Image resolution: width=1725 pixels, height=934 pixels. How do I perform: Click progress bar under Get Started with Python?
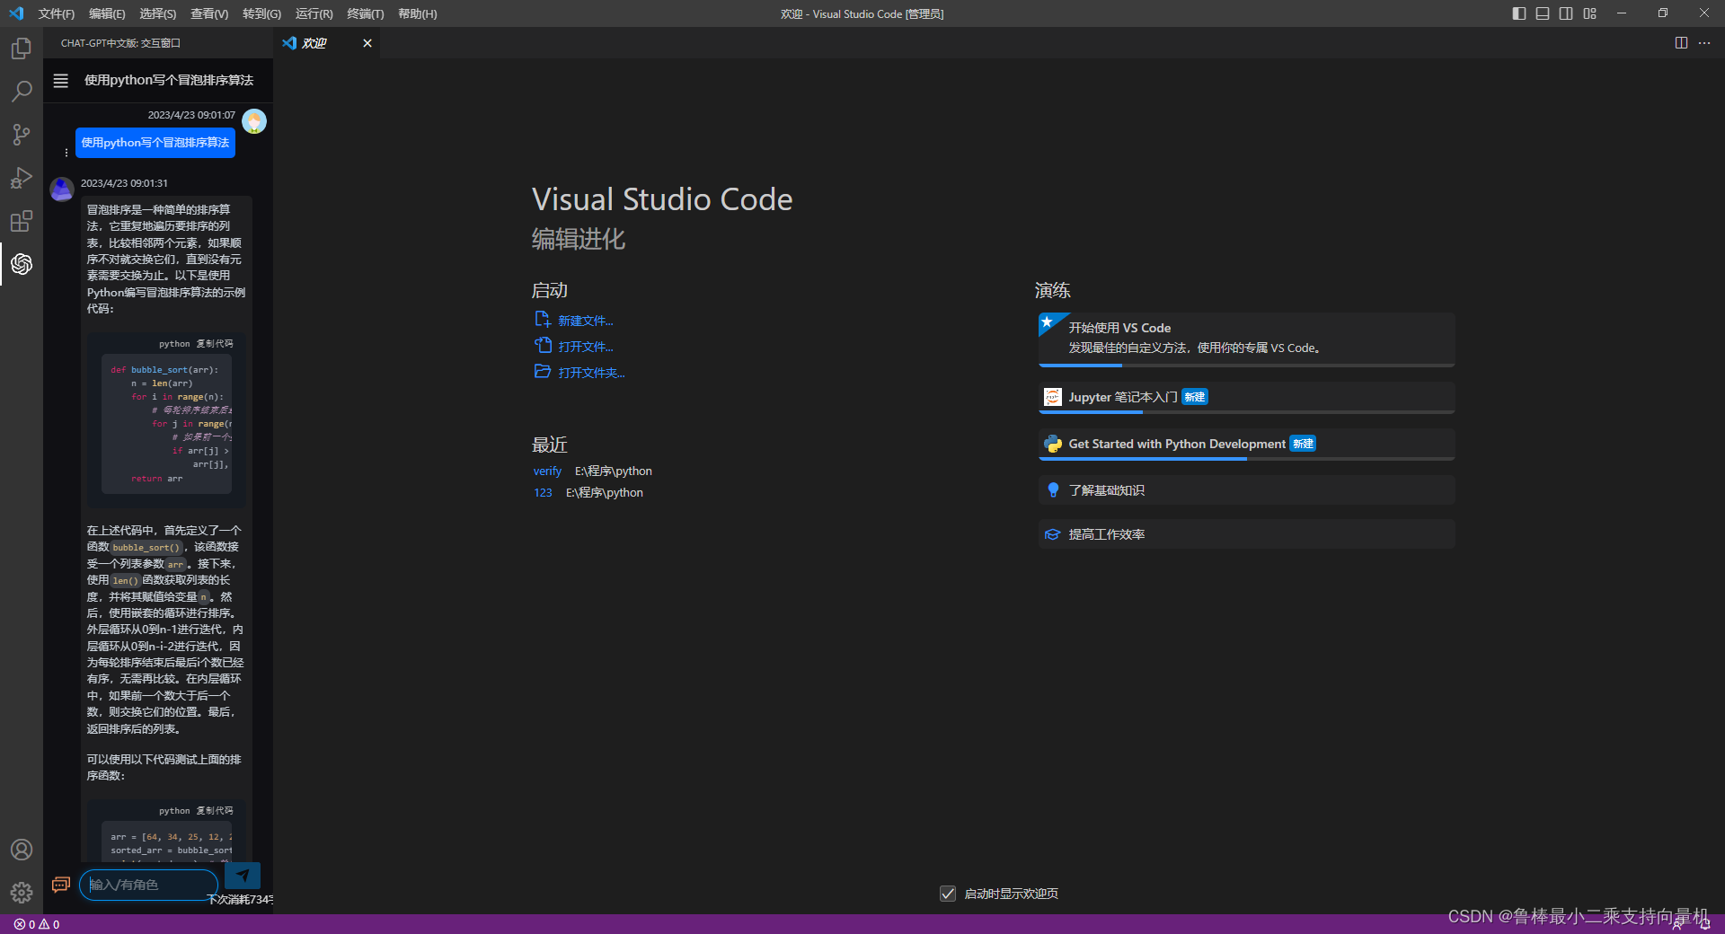click(1246, 459)
